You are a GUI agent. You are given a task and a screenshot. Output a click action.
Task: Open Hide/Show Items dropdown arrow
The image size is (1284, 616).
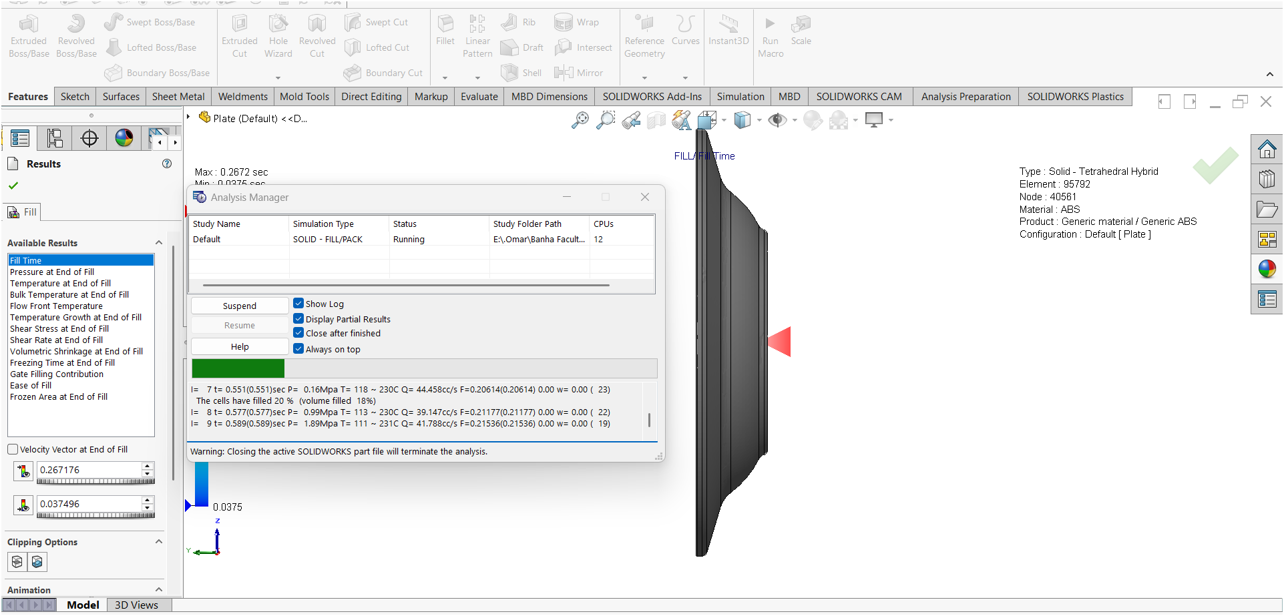pyautogui.click(x=795, y=121)
